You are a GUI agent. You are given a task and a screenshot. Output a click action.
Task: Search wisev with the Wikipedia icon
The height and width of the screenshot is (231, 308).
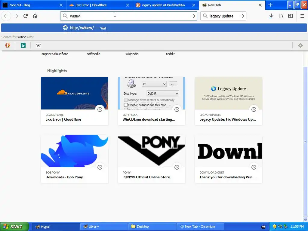pyautogui.click(x=38, y=45)
